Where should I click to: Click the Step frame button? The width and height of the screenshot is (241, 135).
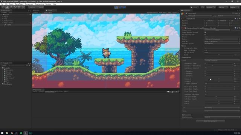124,7
